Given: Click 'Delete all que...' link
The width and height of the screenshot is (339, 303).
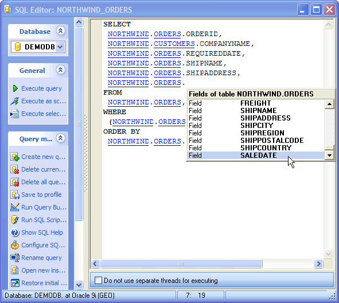Looking at the screenshot, I should [43, 182].
